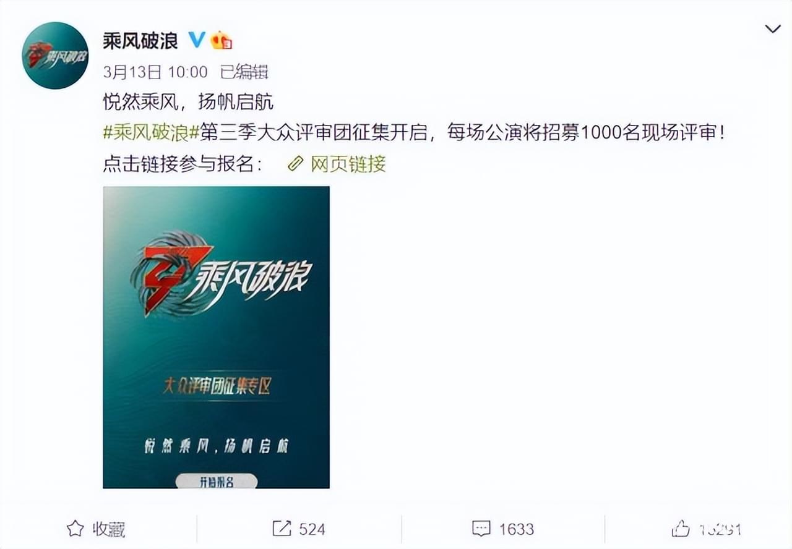The image size is (792, 549).
Task: Click 开始报名 button on poster
Action: (216, 482)
